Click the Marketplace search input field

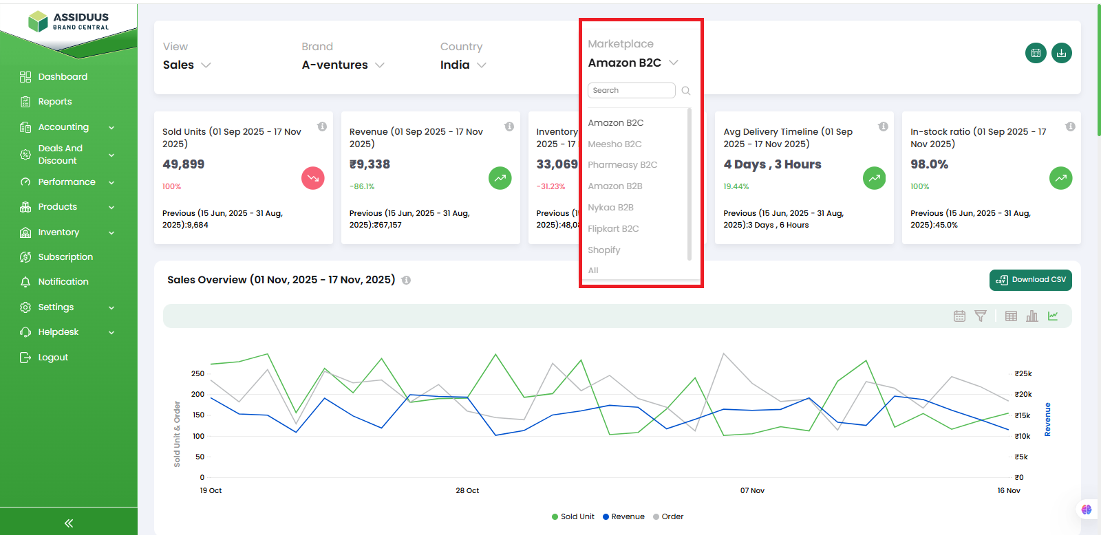pyautogui.click(x=631, y=91)
